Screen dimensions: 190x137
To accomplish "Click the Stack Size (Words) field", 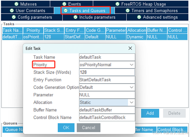I will click(107, 72).
